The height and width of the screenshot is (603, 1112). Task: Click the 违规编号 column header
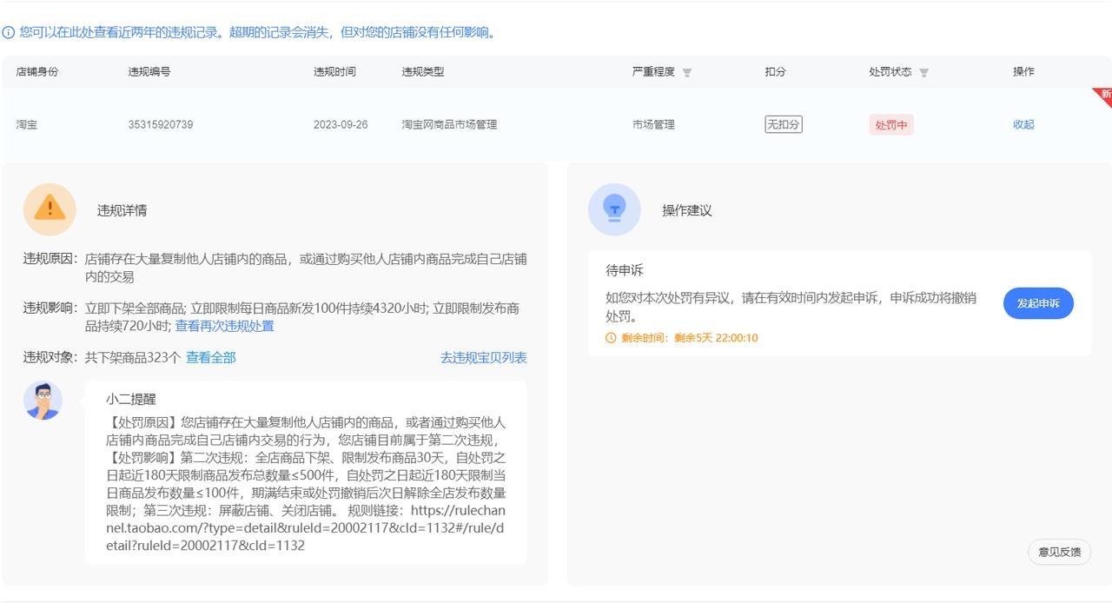149,72
